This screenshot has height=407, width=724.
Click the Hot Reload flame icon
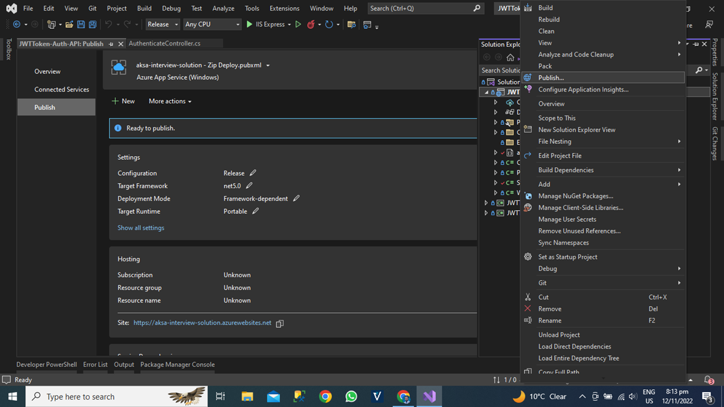[312, 24]
